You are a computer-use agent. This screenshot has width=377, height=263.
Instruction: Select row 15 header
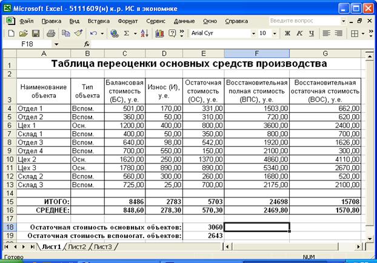click(9, 202)
